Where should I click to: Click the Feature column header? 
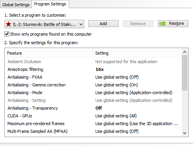pos(49,53)
